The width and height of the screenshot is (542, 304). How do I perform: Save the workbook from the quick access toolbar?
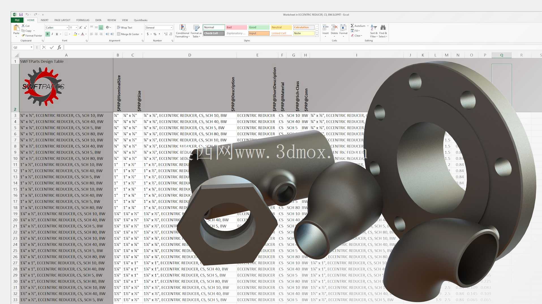click(21, 14)
